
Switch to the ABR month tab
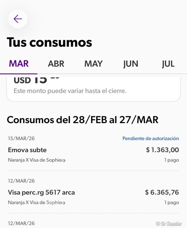[x=56, y=64]
